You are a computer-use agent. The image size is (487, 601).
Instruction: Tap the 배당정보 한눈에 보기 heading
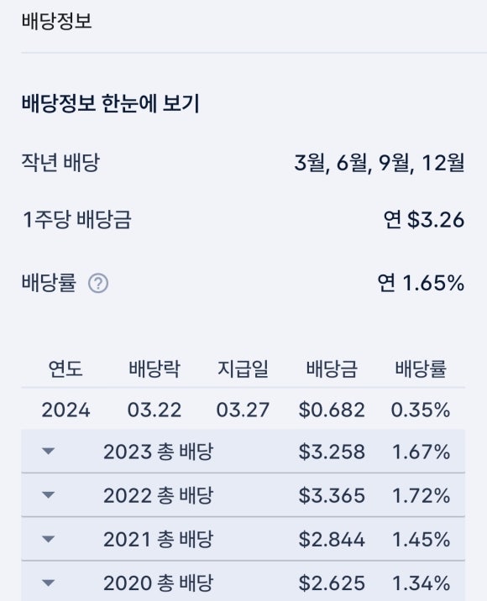coord(111,103)
